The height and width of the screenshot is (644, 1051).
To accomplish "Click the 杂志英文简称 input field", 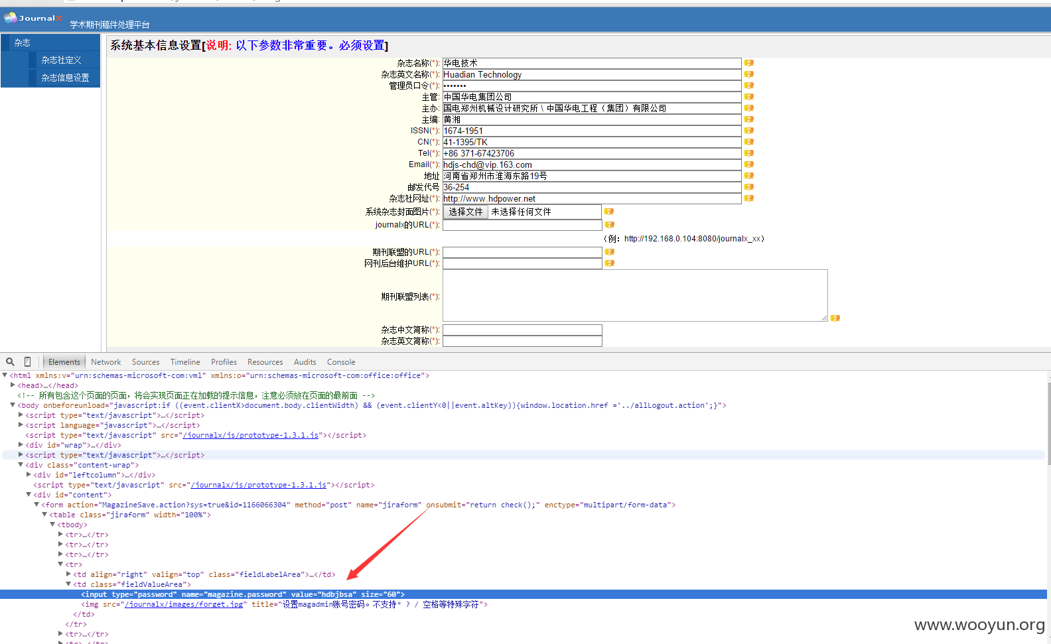I will coord(522,341).
